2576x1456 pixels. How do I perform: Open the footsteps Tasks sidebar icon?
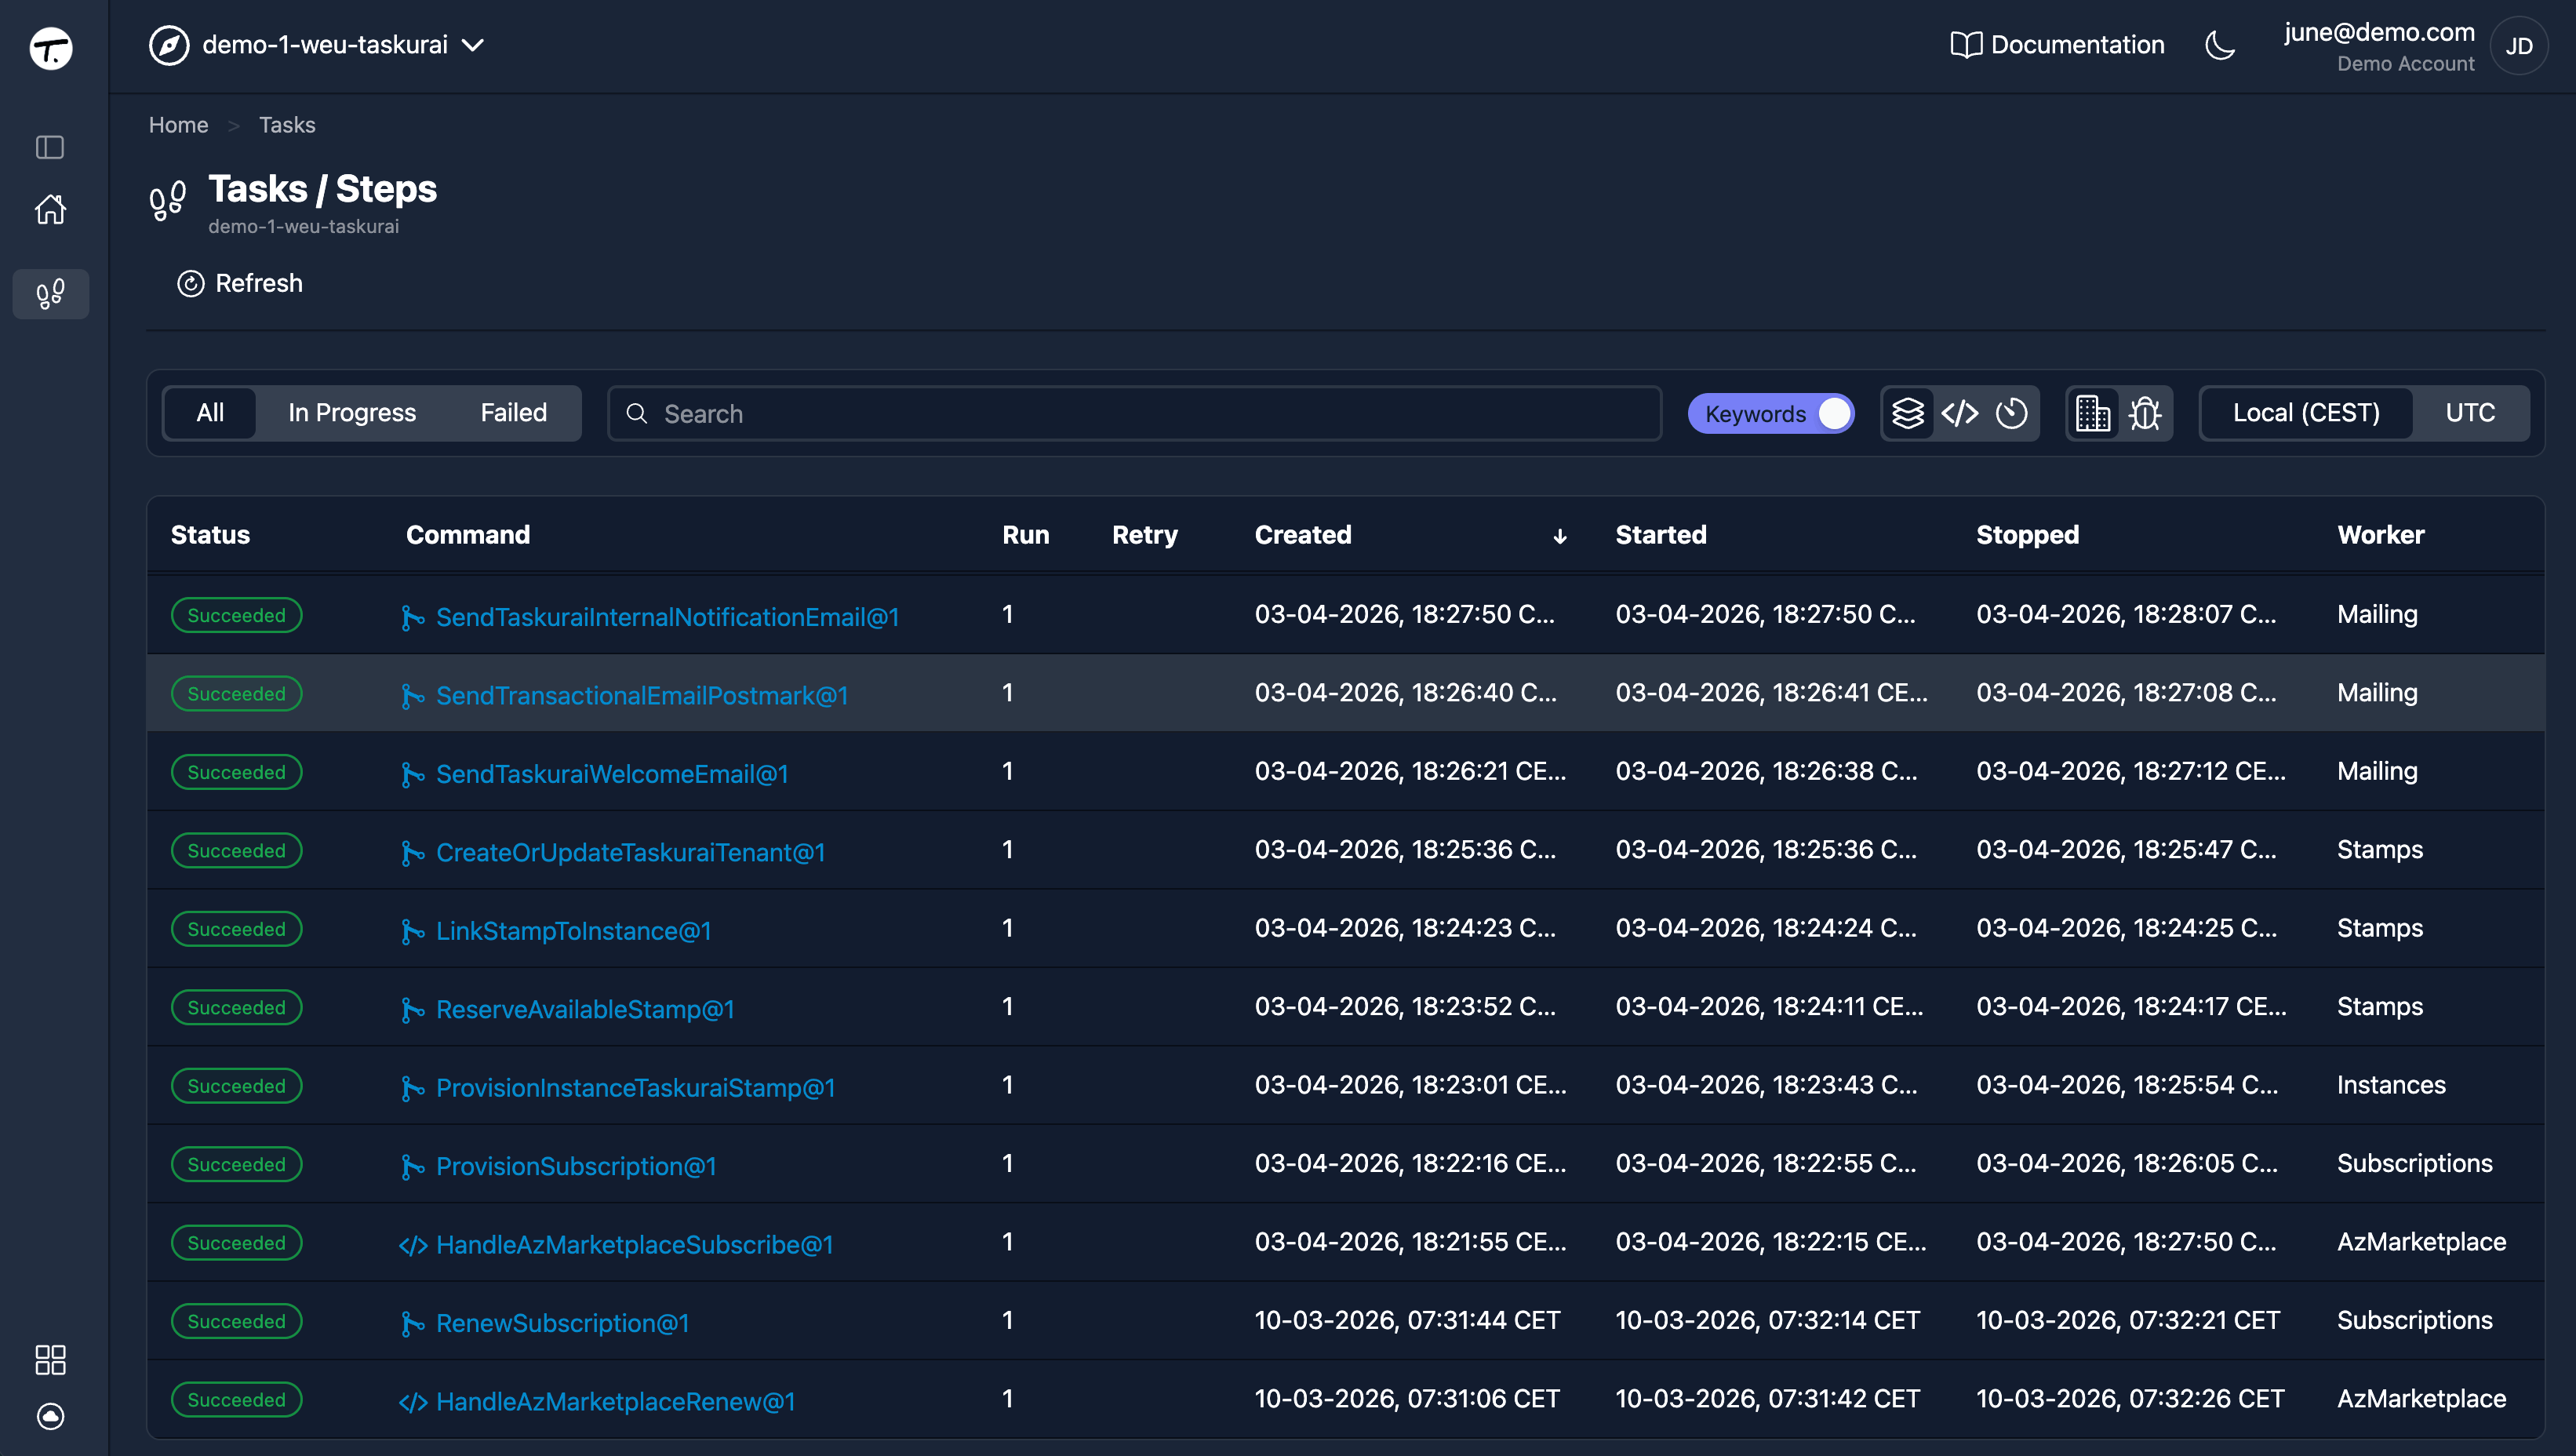pyautogui.click(x=50, y=294)
